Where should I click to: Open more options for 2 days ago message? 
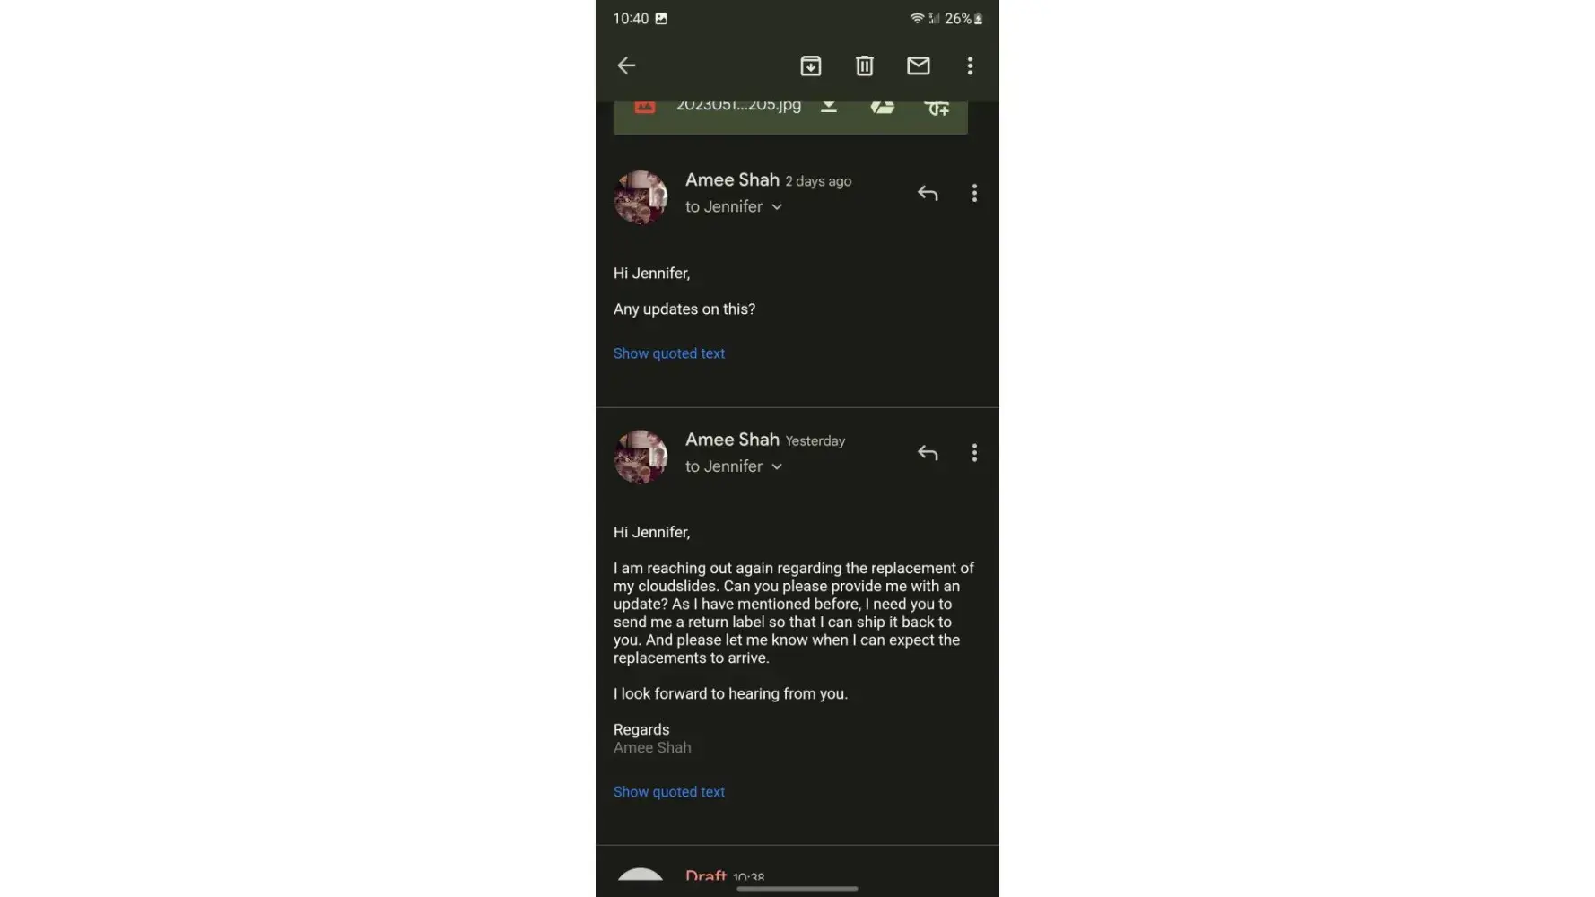pos(974,193)
